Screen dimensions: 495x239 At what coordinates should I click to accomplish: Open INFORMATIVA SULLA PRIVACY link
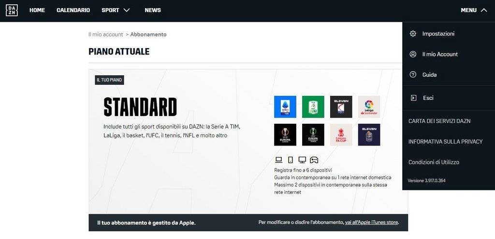[x=445, y=142]
